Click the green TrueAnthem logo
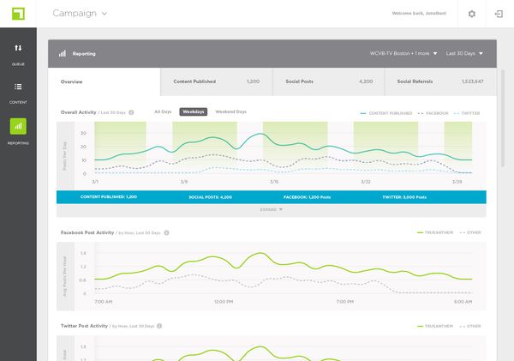Image resolution: width=514 pixels, height=361 pixels. pyautogui.click(x=18, y=14)
